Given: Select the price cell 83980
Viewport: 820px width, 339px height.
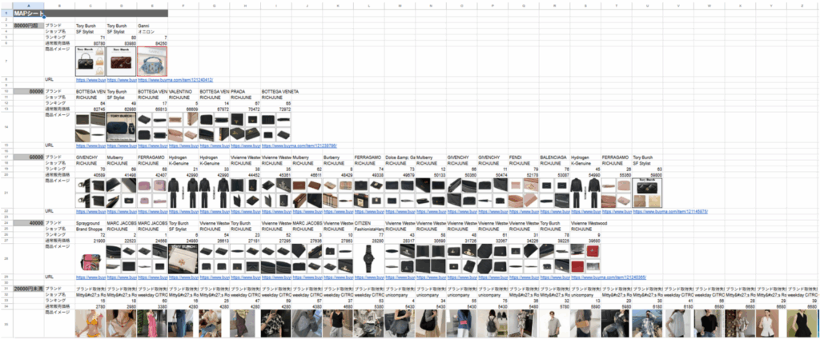Looking at the screenshot, I should point(122,43).
